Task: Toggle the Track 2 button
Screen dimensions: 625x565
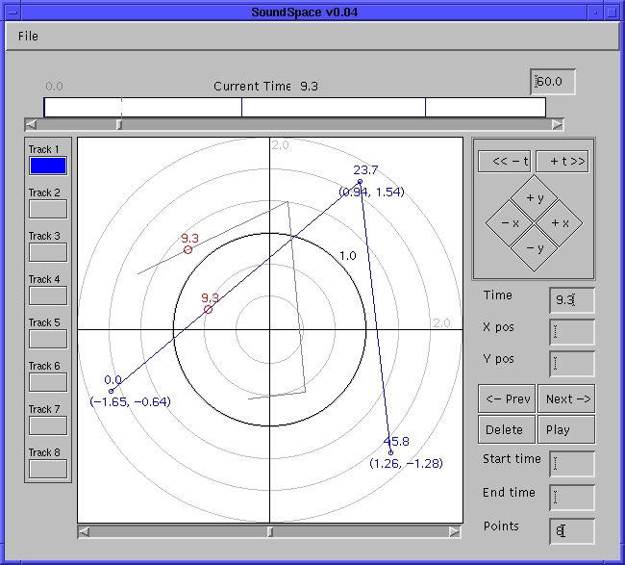Action: [48, 209]
